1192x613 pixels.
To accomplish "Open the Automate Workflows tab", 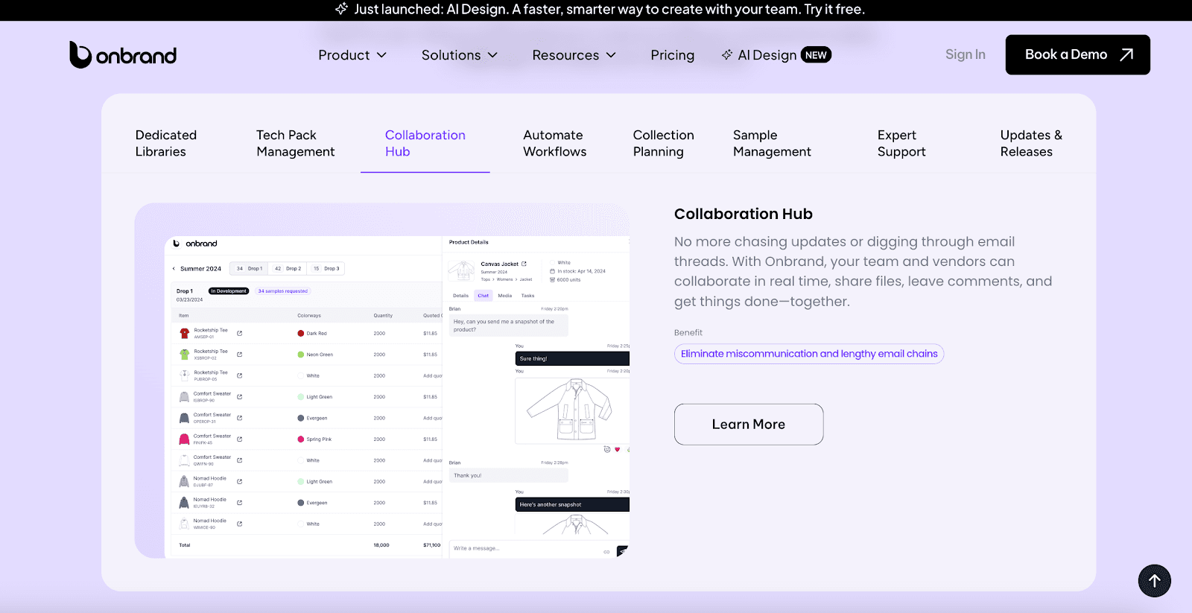I will [x=555, y=143].
